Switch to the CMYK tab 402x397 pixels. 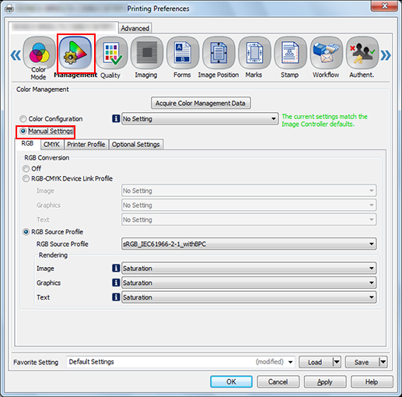pyautogui.click(x=51, y=144)
